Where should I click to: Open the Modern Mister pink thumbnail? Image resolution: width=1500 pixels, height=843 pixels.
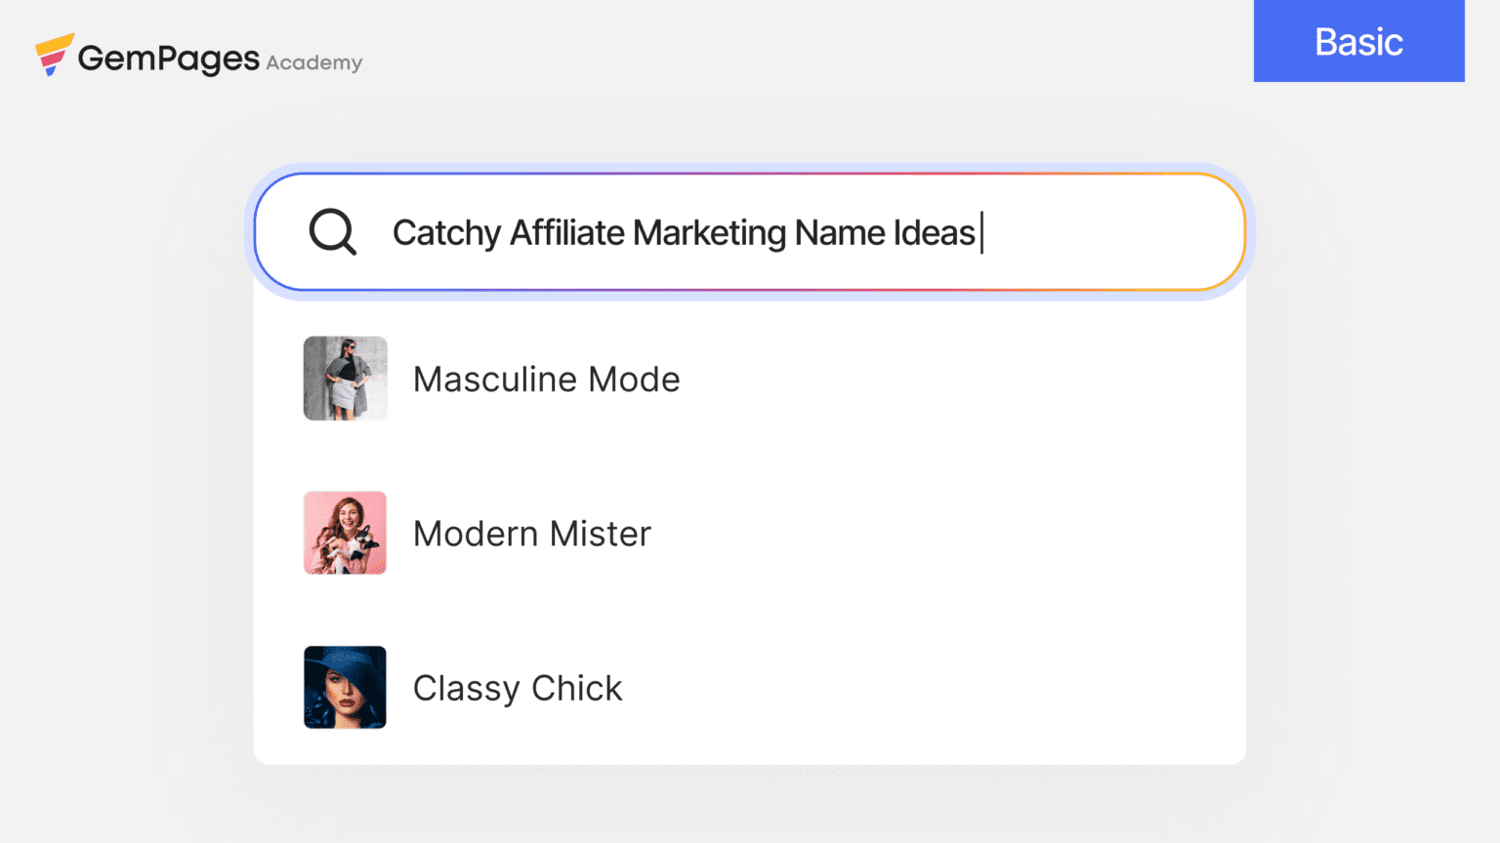(x=345, y=533)
